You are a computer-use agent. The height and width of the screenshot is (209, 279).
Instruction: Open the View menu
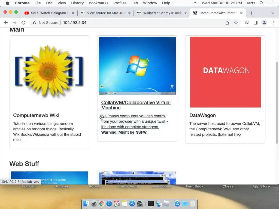[x=62, y=3]
